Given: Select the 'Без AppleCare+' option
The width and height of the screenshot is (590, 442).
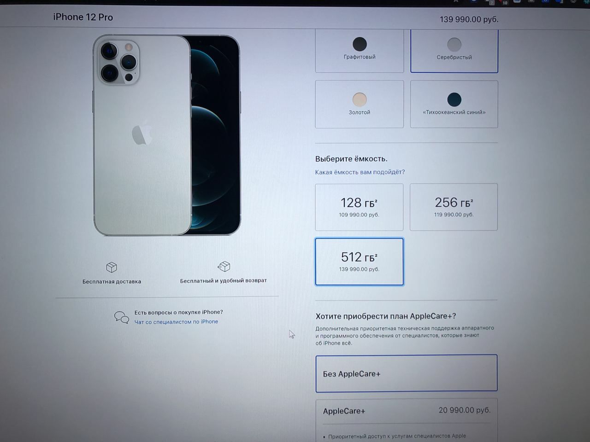Looking at the screenshot, I should (407, 373).
